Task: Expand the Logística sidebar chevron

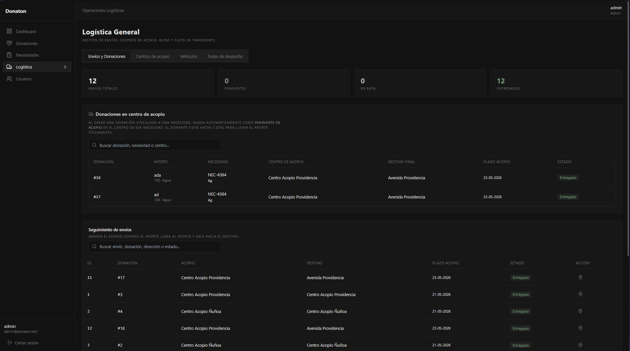Action: point(65,67)
